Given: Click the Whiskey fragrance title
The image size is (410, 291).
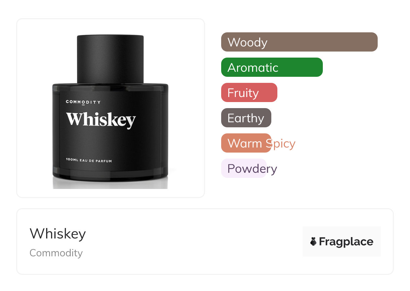Looking at the screenshot, I should [58, 234].
